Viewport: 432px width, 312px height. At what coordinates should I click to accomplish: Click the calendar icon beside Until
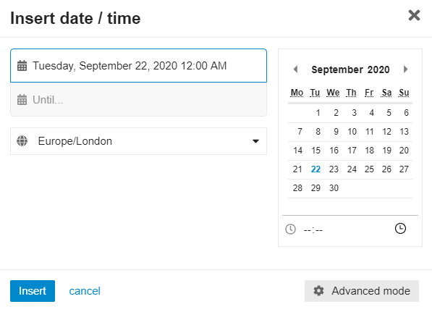22,100
